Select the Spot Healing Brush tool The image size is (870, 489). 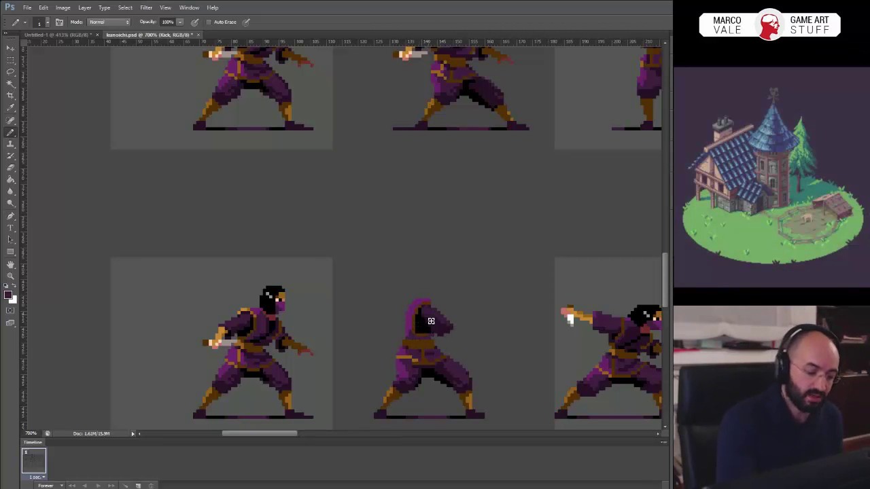pos(10,120)
